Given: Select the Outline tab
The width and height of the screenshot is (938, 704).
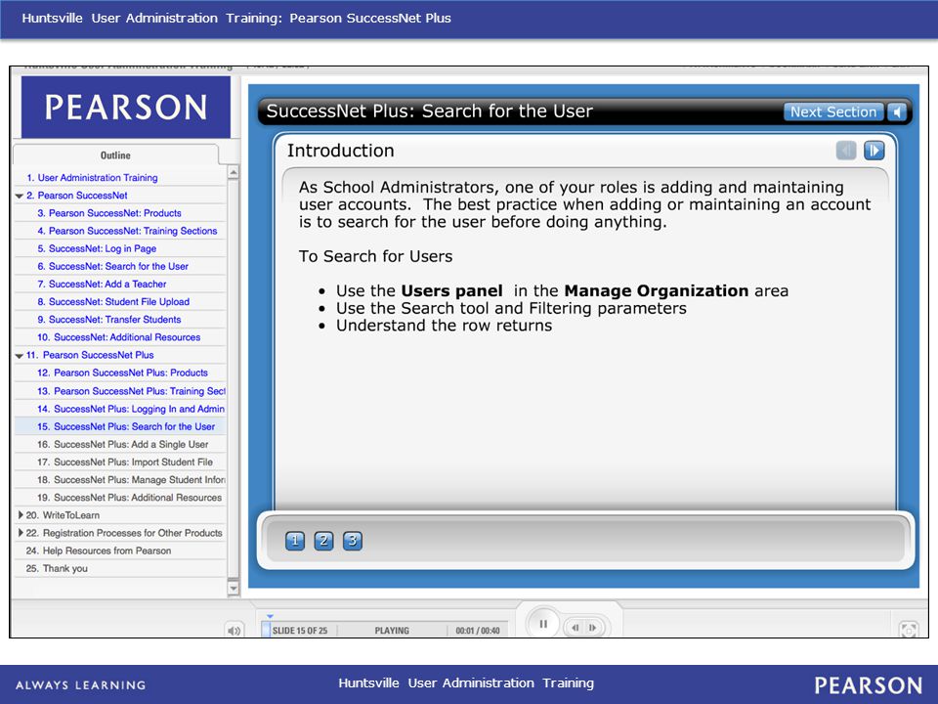Looking at the screenshot, I should coord(115,155).
